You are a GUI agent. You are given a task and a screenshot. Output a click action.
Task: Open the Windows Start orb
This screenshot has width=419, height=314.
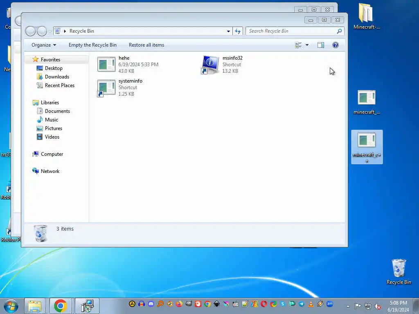pos(11,306)
